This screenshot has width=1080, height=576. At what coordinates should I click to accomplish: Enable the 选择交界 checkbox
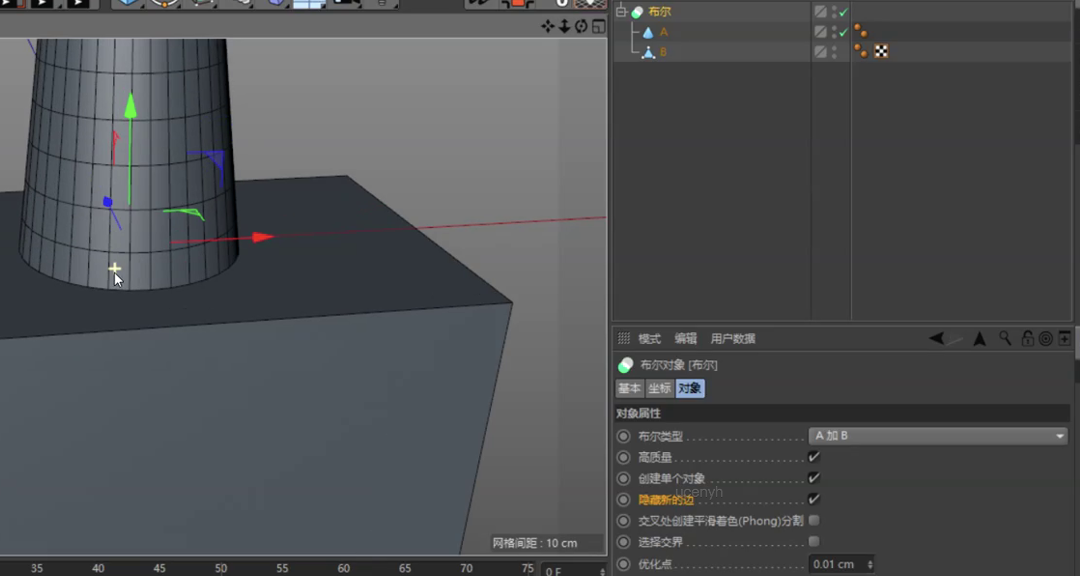[814, 541]
